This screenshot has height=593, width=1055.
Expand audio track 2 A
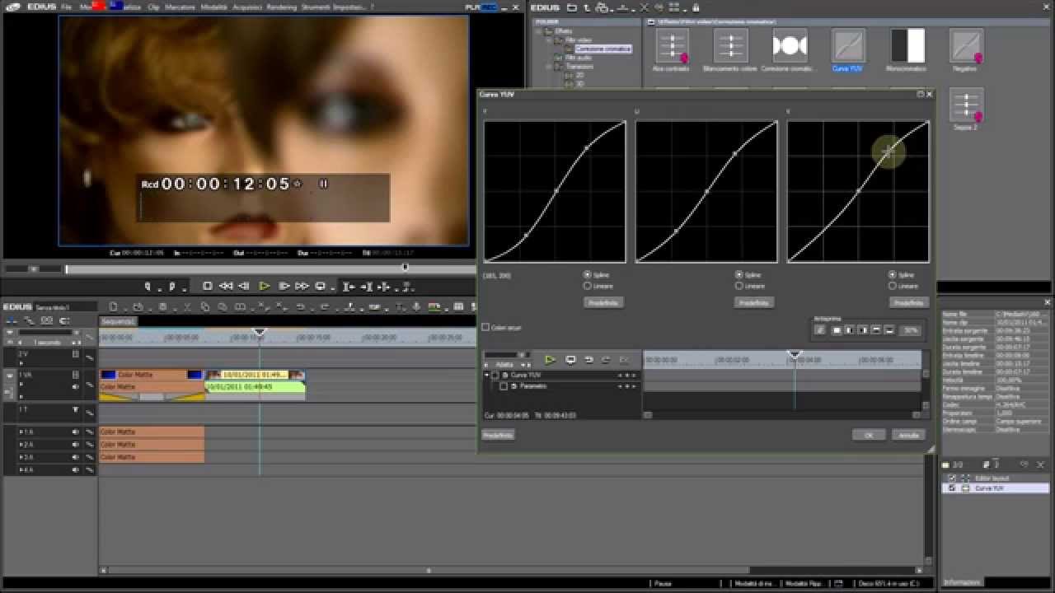coord(22,444)
